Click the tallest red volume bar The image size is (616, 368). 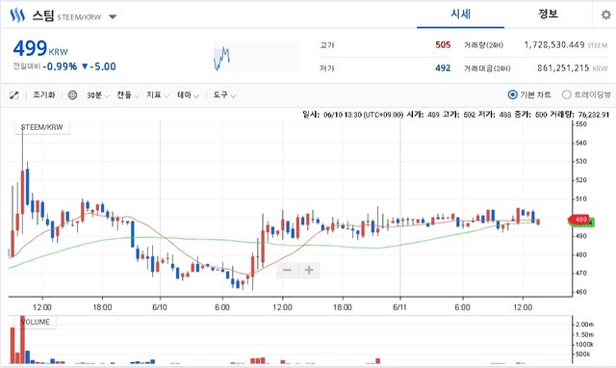(x=22, y=340)
